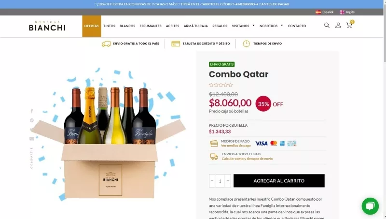
Task: Switch site language to Inglés
Action: click(x=347, y=12)
